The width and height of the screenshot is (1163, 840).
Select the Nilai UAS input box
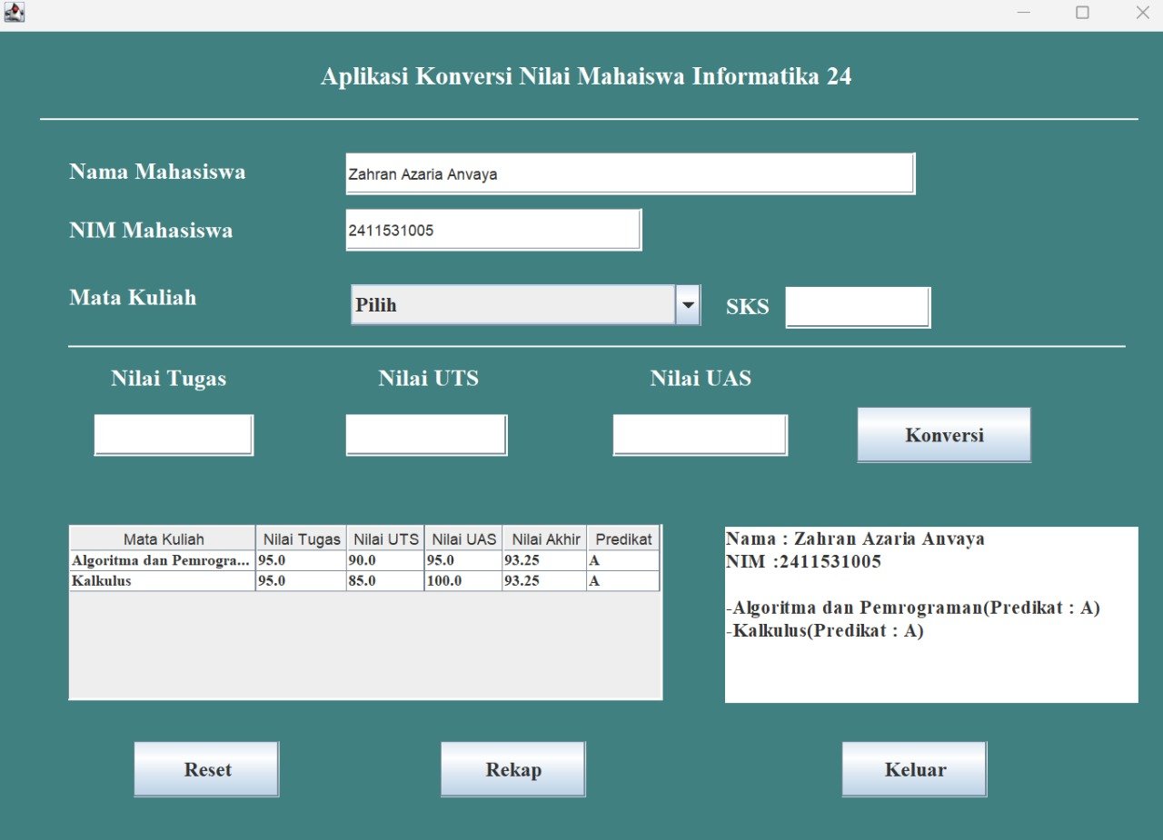(700, 435)
